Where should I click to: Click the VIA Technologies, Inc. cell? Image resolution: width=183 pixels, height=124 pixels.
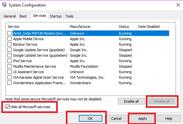[x=87, y=77]
